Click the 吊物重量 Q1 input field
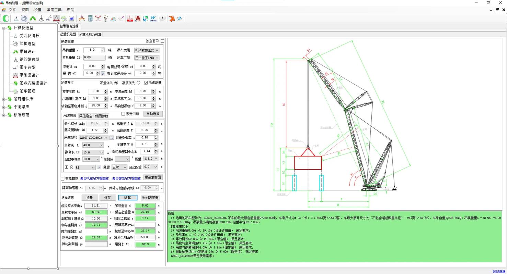The image size is (507, 274). (x=92, y=50)
